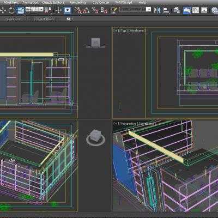Select the Scale tool
The image size is (218, 218).
20,10
